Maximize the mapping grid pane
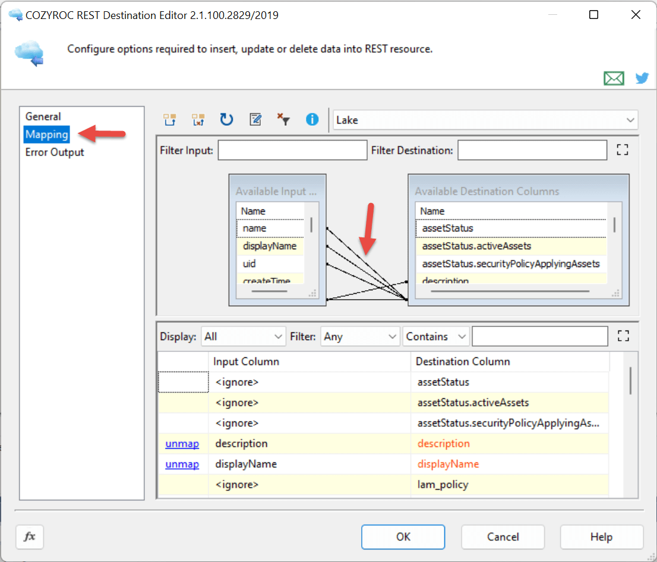The image size is (657, 562). (x=624, y=336)
